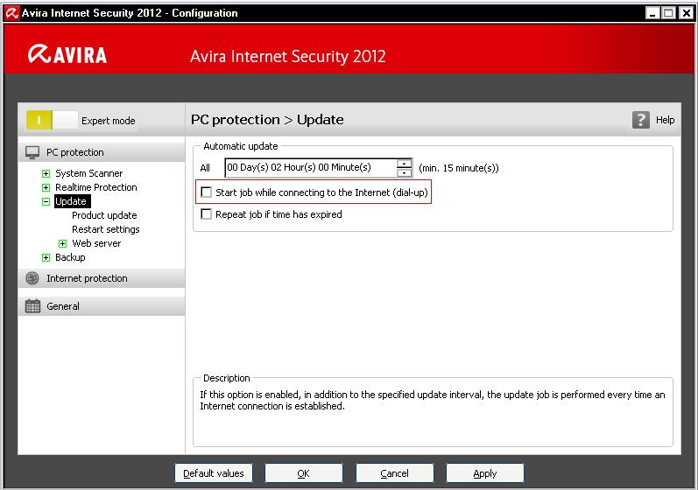This screenshot has width=698, height=490.
Task: Select System Scanner in the tree
Action: (88, 173)
